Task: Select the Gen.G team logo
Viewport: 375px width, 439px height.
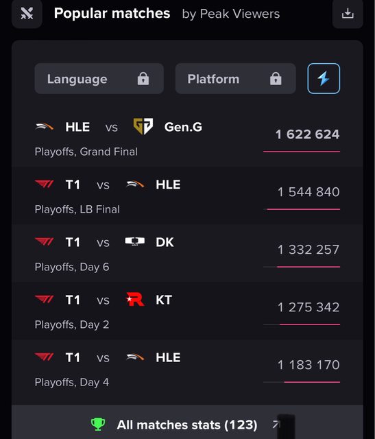Action: point(143,126)
